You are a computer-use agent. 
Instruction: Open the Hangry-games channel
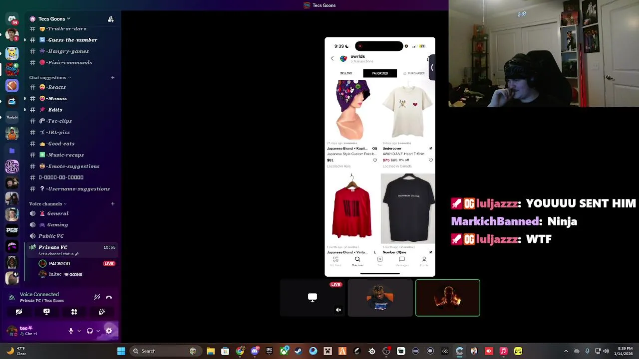coord(72,51)
